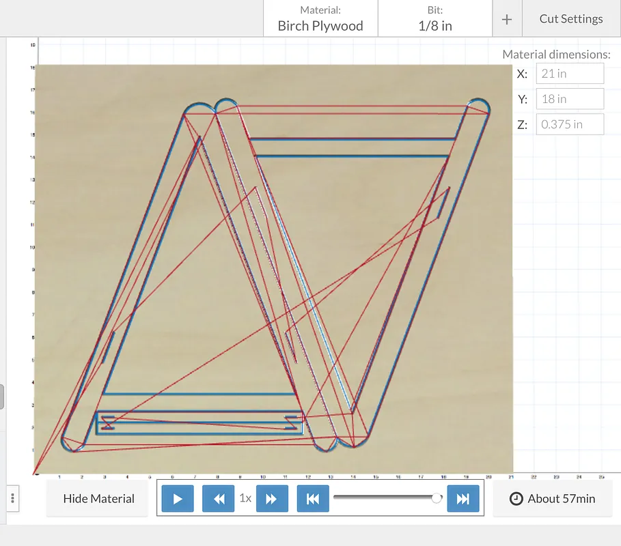The width and height of the screenshot is (621, 546).
Task: Click the clock icon for the time estimate
Action: pyautogui.click(x=517, y=499)
